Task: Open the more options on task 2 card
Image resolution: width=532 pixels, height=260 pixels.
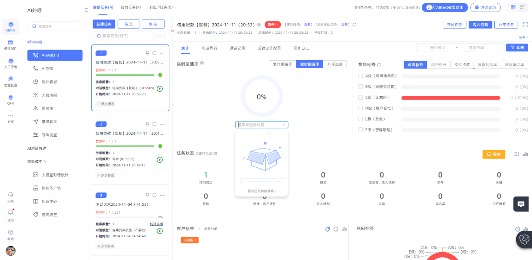Action: tap(162, 124)
